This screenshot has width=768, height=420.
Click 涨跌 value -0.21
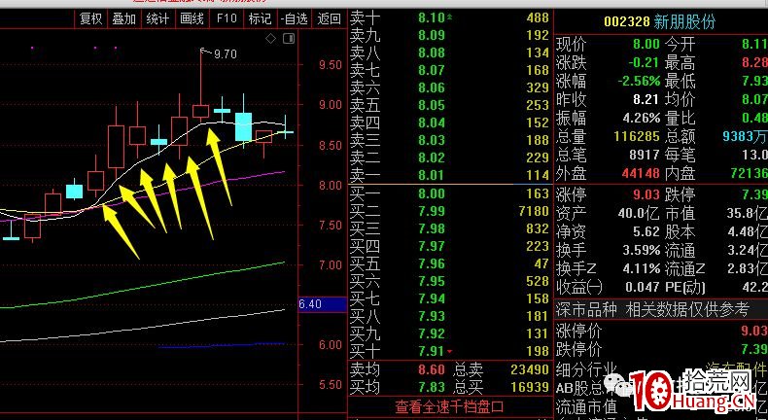(643, 62)
